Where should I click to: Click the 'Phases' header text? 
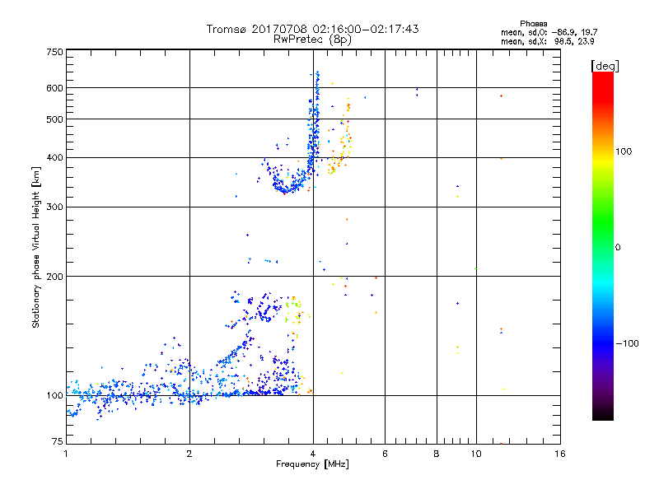[x=533, y=24]
